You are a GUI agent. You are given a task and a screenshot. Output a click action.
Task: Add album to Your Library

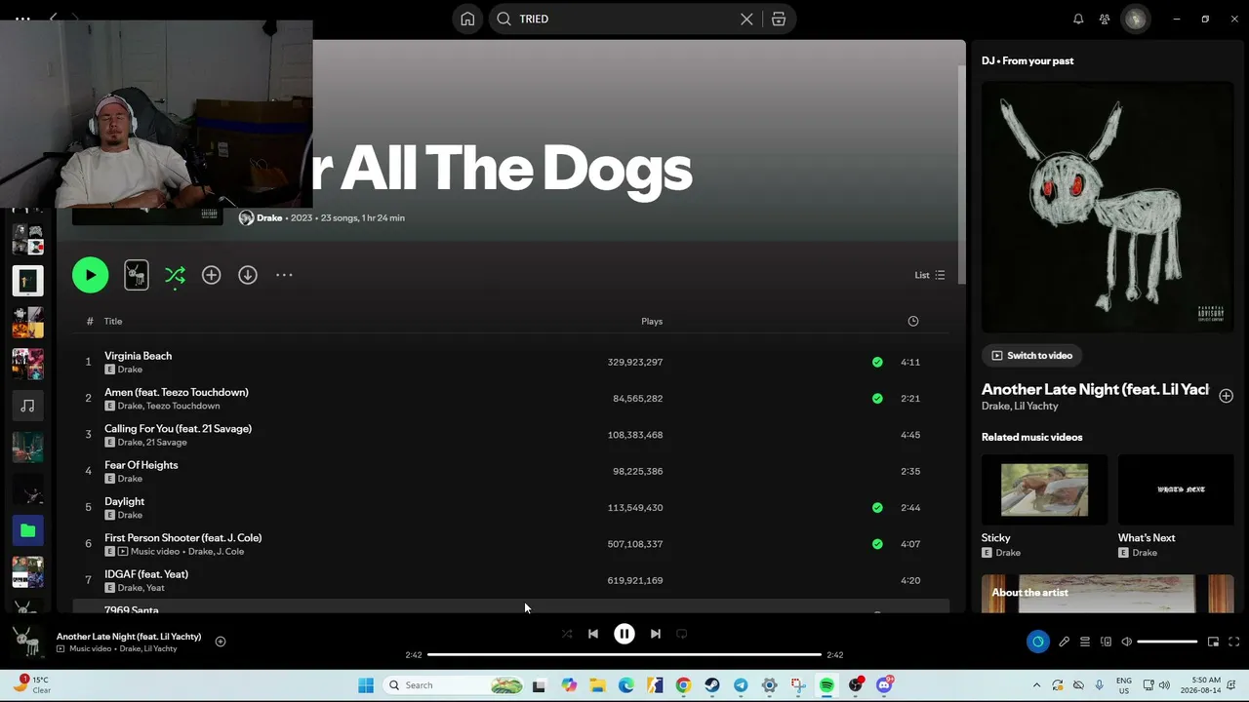tap(211, 275)
